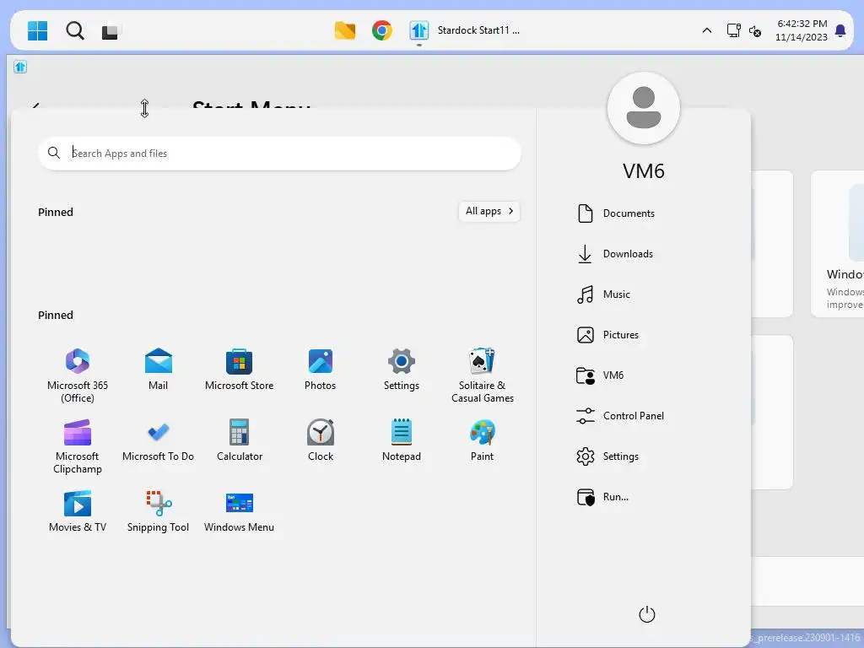Expand All apps list
Viewport: 864px width, 648px height.
(x=489, y=211)
